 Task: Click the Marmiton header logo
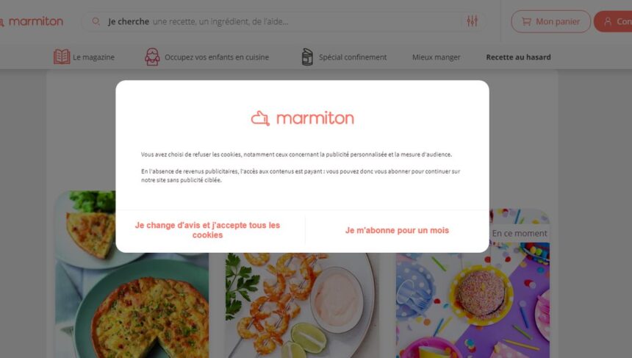[x=32, y=21]
